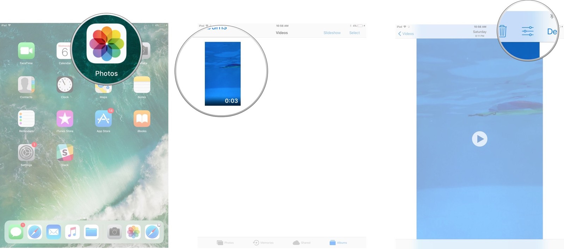Open the Calendar app
The image size is (564, 249).
64,51
